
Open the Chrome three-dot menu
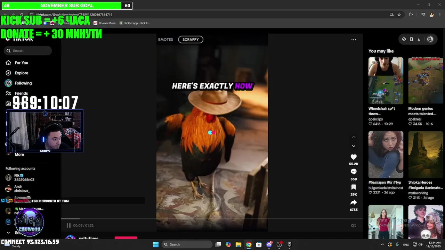(440, 15)
